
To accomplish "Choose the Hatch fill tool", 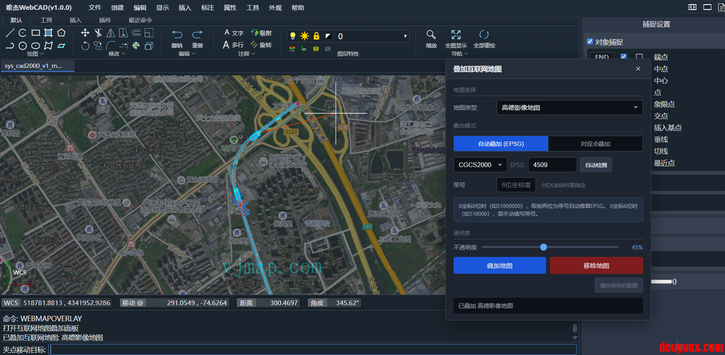I will [48, 33].
